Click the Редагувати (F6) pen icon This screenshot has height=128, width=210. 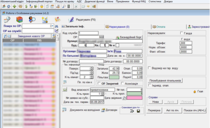click(71, 20)
